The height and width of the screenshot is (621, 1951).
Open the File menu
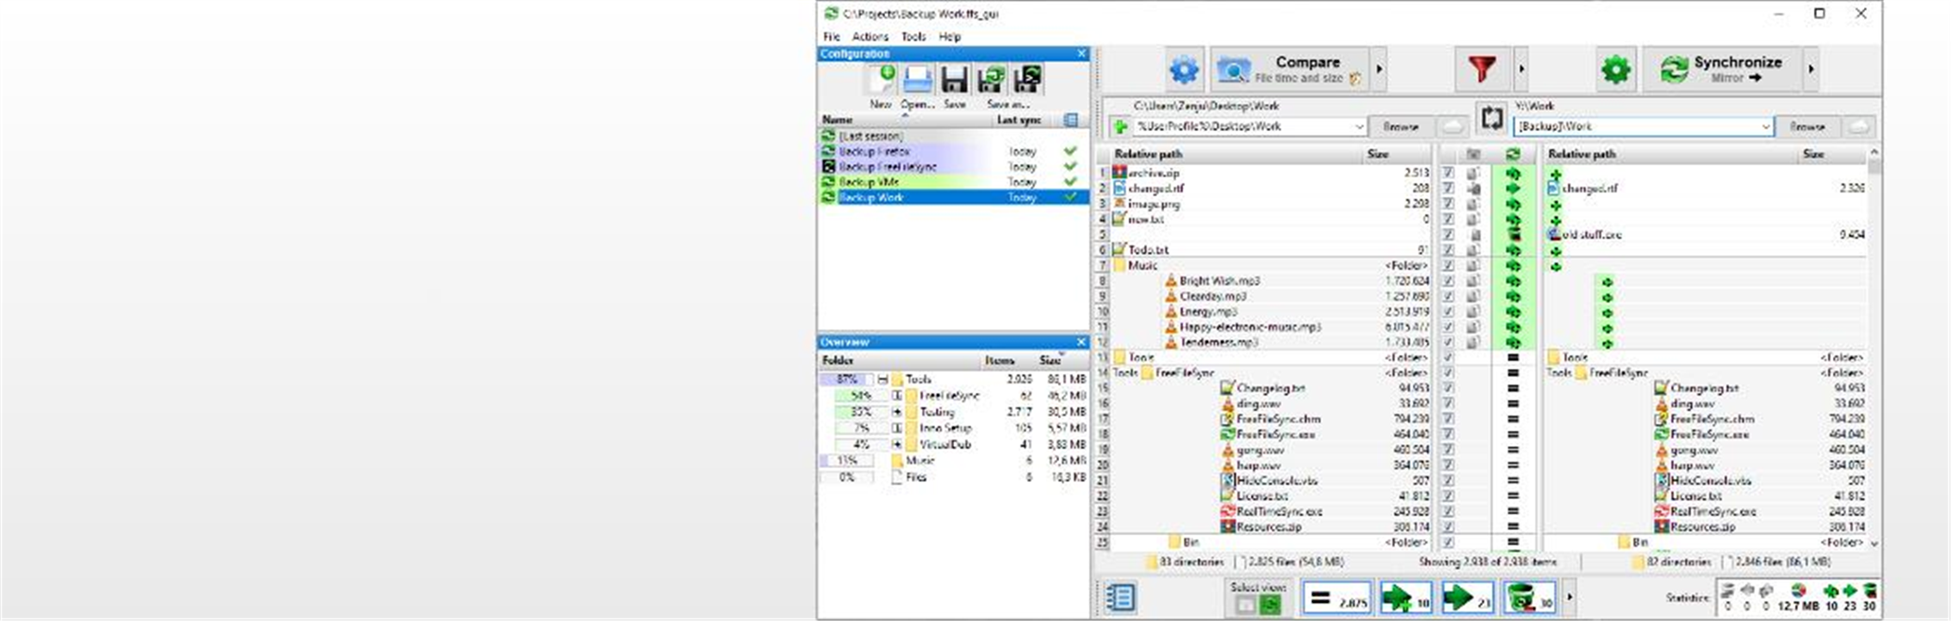[x=831, y=37]
